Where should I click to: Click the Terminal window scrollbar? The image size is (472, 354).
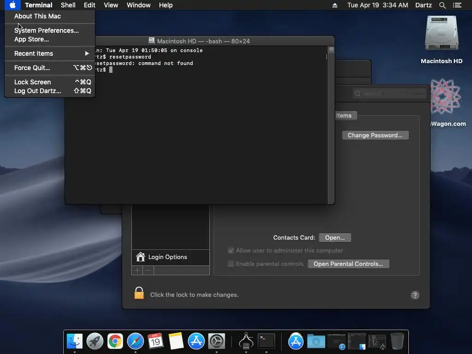pos(331,126)
